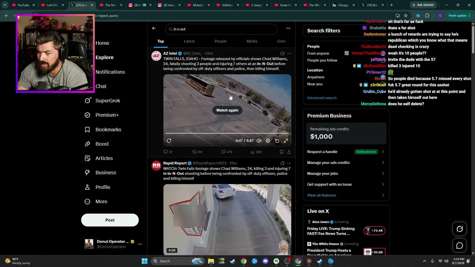Open AZ Intel profile avatar
The image size is (475, 267).
[x=156, y=56]
